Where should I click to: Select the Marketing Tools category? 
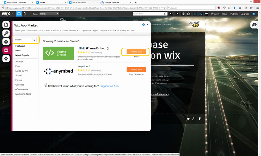[x=23, y=94]
